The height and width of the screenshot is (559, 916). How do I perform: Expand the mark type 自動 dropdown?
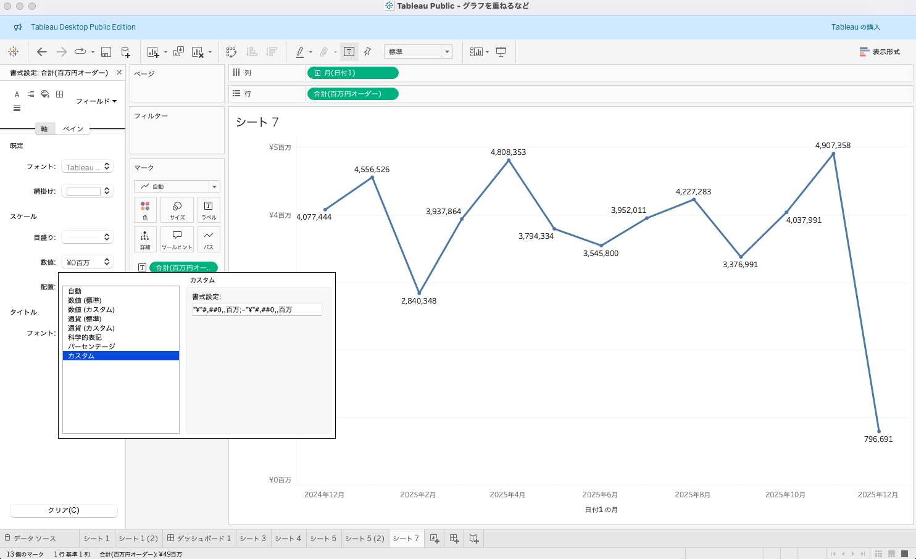(x=177, y=186)
